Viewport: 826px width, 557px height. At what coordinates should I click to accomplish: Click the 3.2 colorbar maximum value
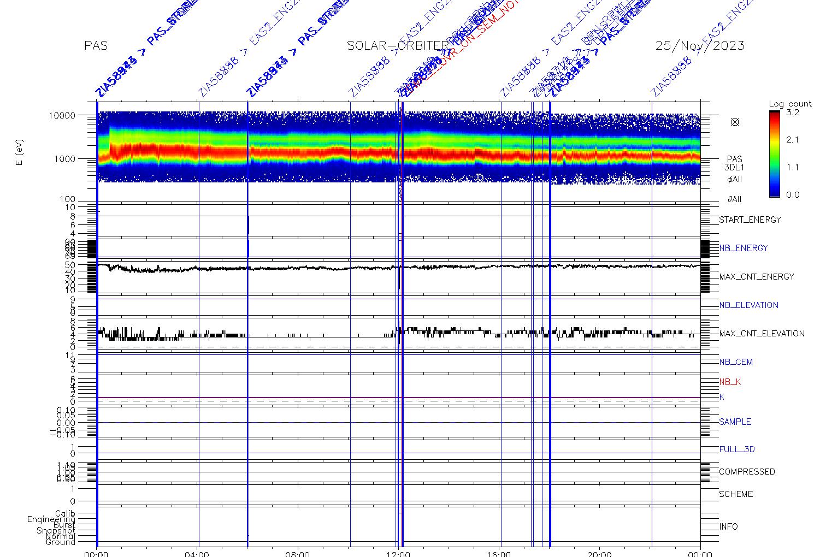click(793, 112)
